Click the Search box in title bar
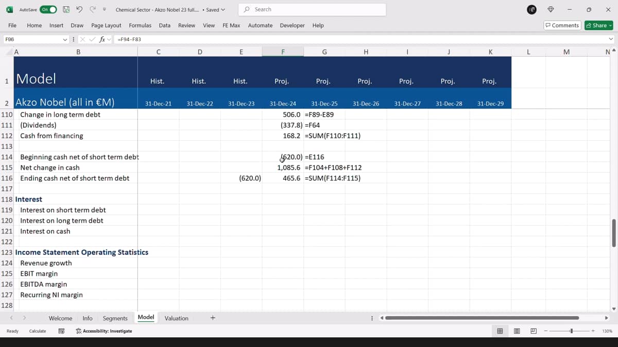 click(x=312, y=9)
